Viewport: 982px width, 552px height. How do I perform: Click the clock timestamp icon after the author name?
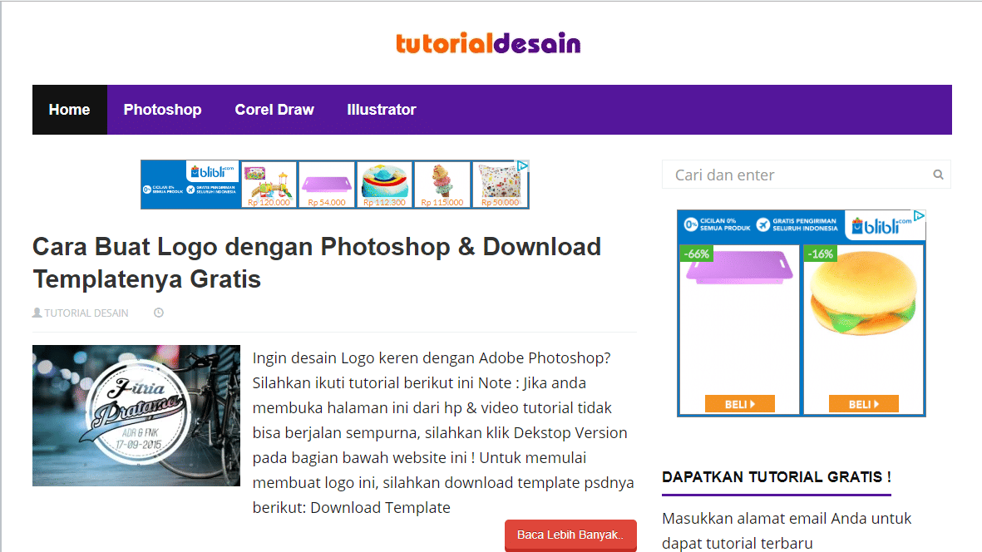coord(158,312)
